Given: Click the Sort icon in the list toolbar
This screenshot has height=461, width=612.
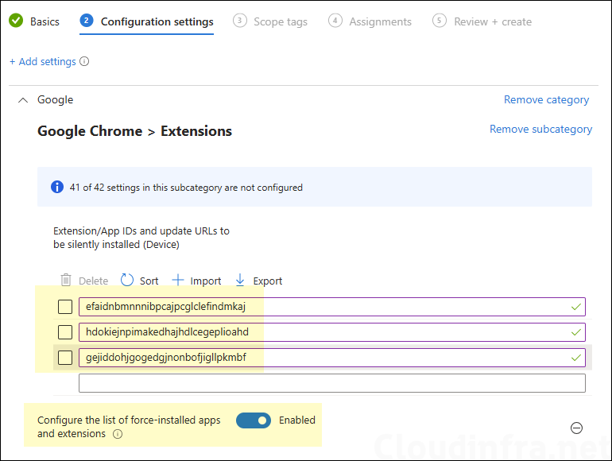Looking at the screenshot, I should (127, 281).
